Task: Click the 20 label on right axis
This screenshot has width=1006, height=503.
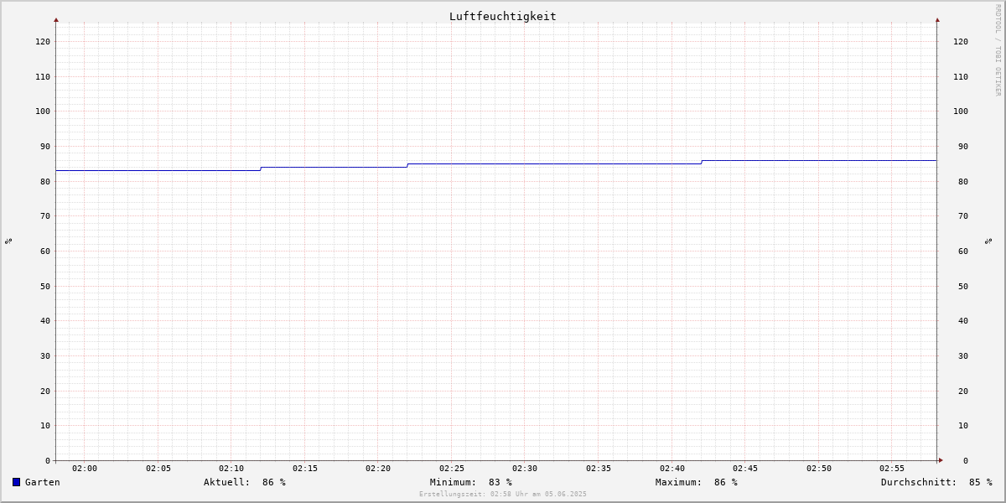Action: coord(963,392)
